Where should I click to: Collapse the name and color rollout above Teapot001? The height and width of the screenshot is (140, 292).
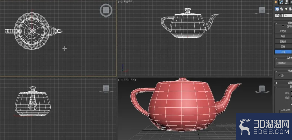coord(276,58)
